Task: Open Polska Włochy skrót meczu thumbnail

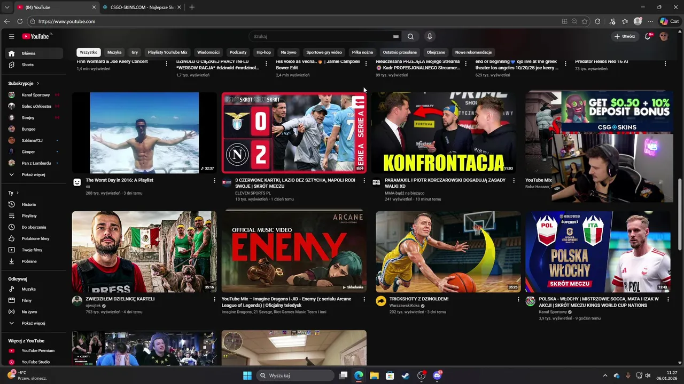Action: (x=597, y=252)
